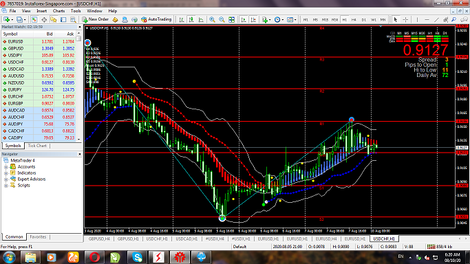Select the Crosshair tool
Image resolution: width=470 pixels, height=264 pixels.
click(x=405, y=19)
